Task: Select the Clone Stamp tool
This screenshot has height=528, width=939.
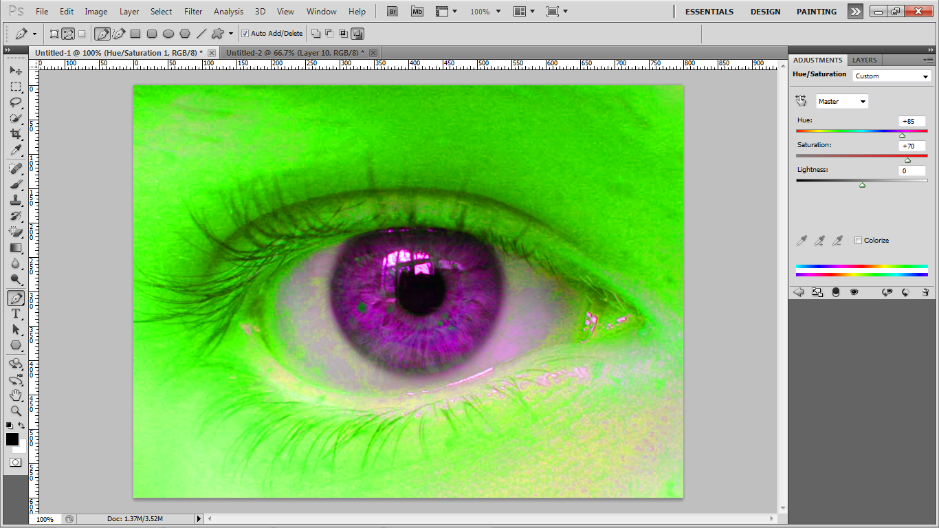Action: click(15, 200)
